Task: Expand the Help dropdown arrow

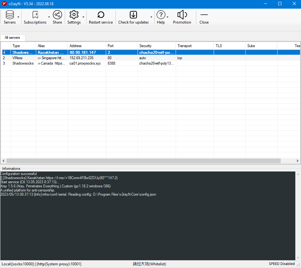Action: [167, 17]
